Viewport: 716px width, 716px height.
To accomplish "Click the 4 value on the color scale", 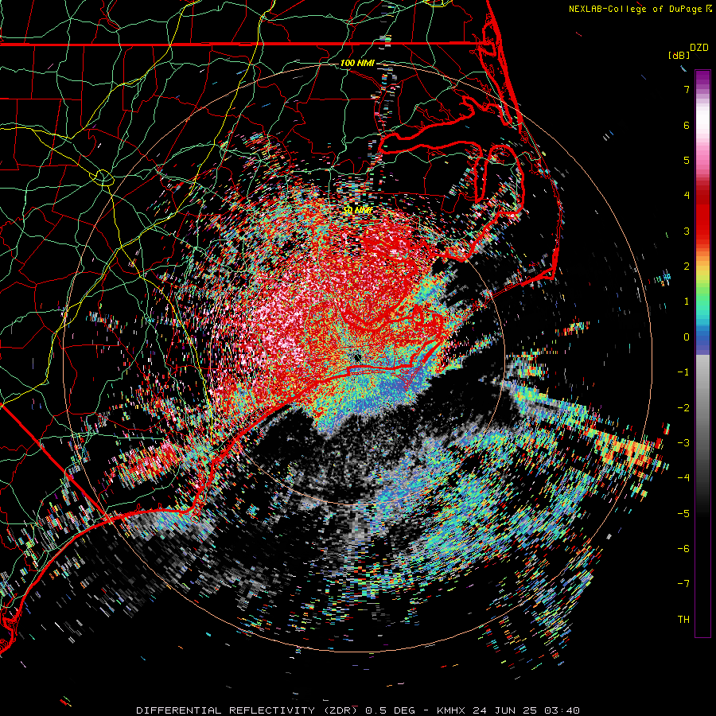I will [x=687, y=196].
